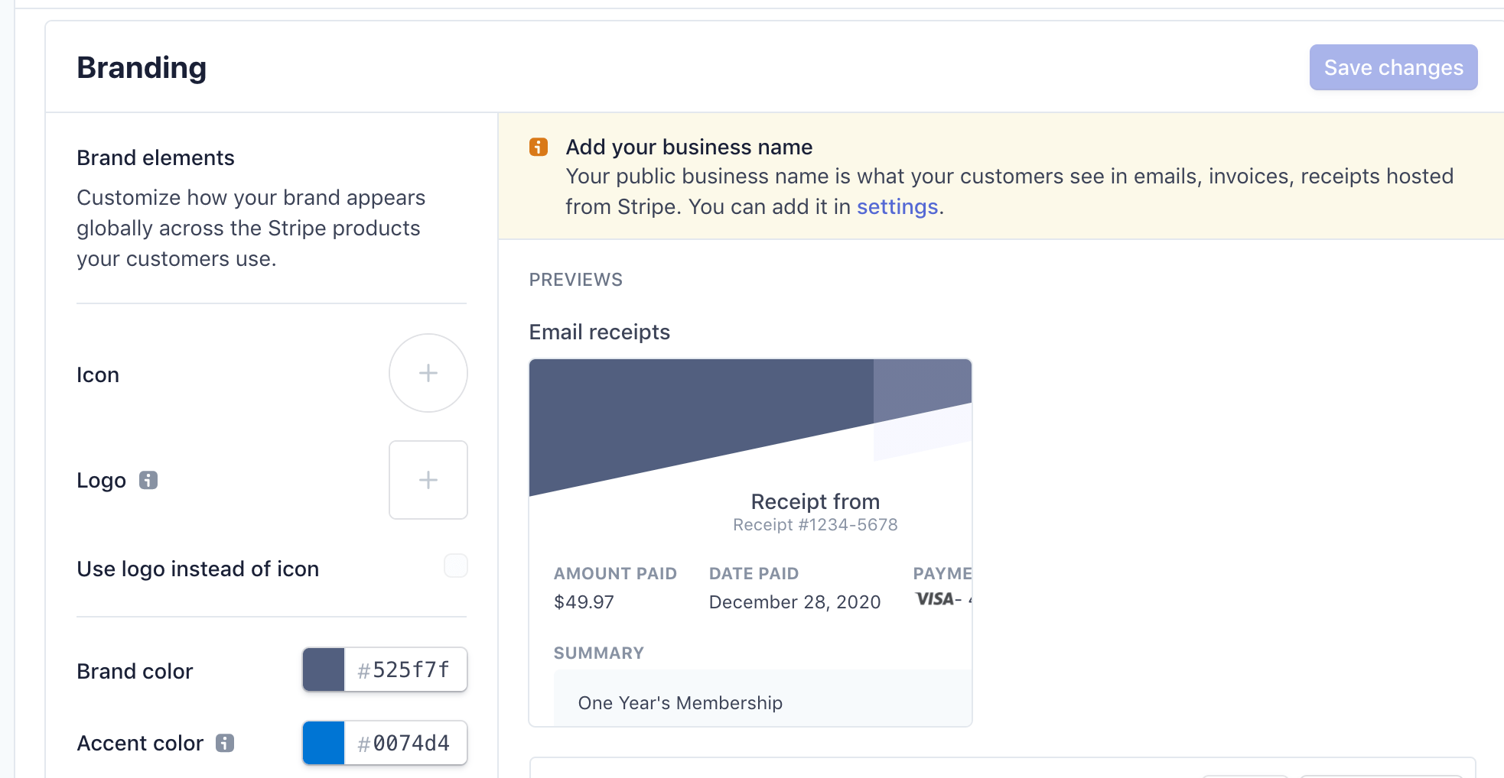The width and height of the screenshot is (1504, 778).
Task: Click the plus sign to upload an Icon
Action: 428,373
